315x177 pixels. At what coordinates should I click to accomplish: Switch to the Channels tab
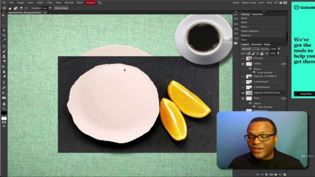[256, 44]
